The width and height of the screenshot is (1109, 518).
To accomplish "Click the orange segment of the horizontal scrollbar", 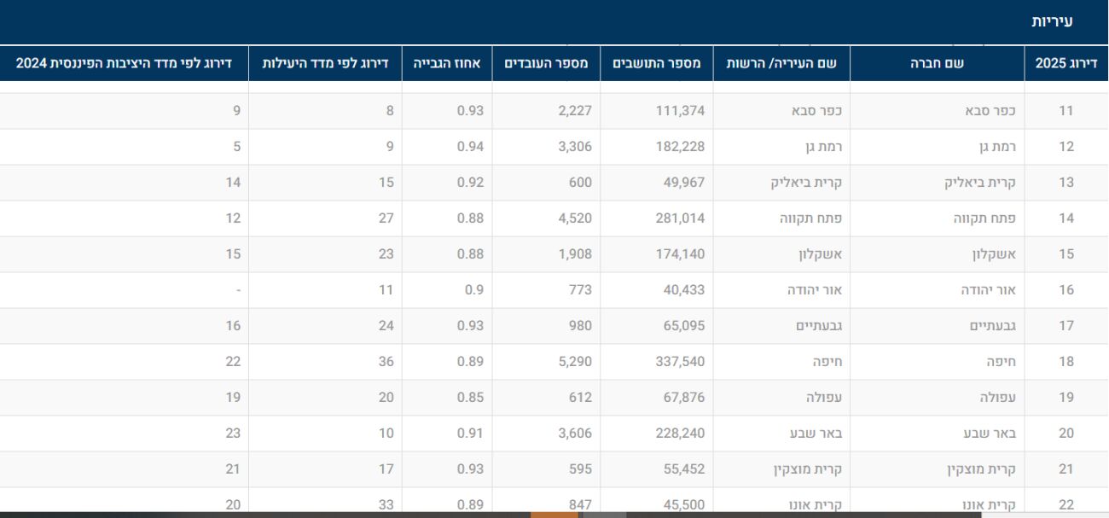I will pos(554,515).
